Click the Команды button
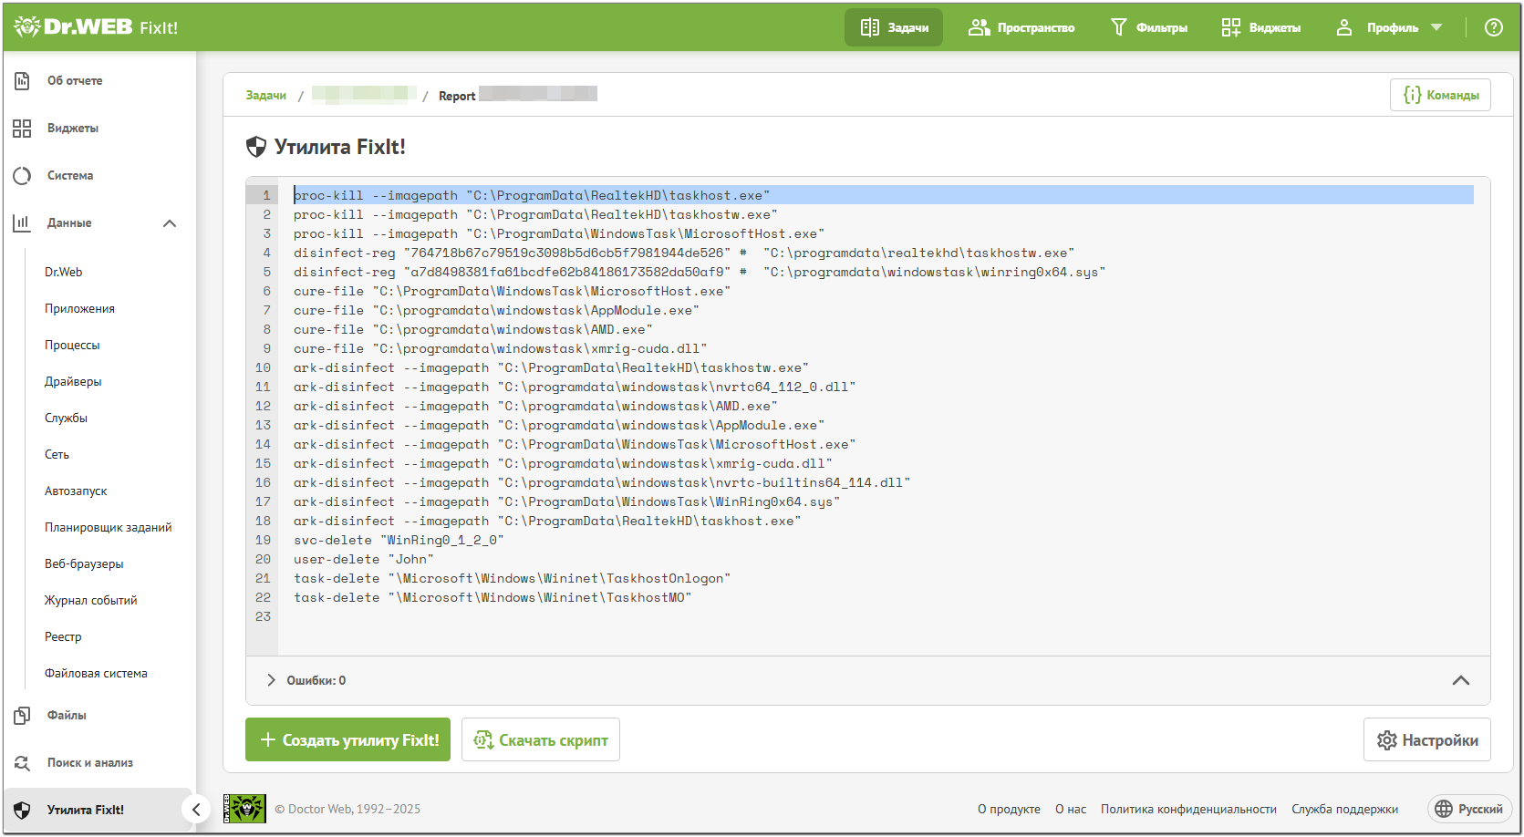1524x837 pixels. coord(1440,95)
